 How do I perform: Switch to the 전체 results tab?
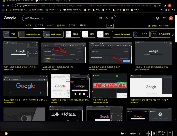[28, 26]
